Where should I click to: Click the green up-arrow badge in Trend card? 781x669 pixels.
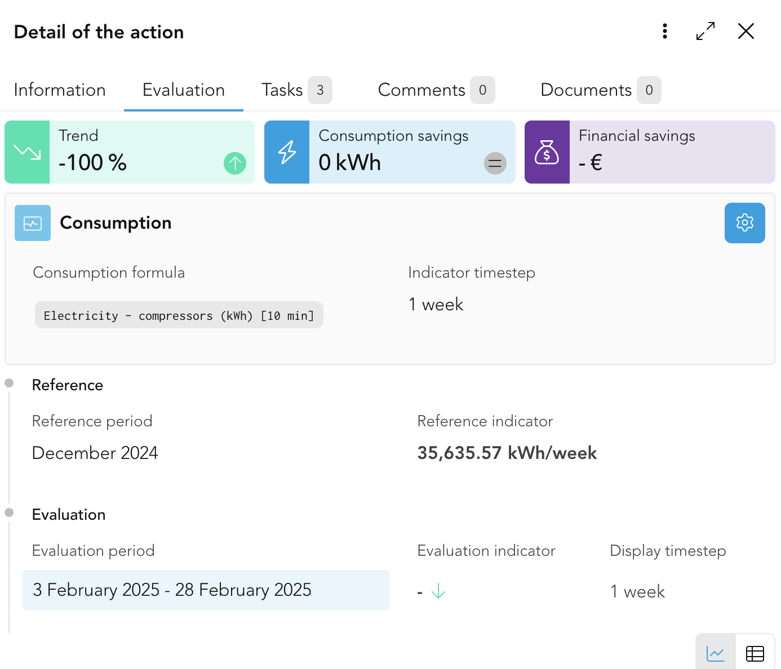point(235,164)
